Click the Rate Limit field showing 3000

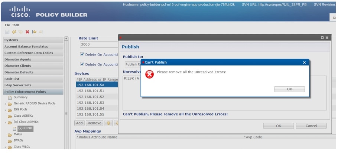pyautogui.click(x=99, y=44)
